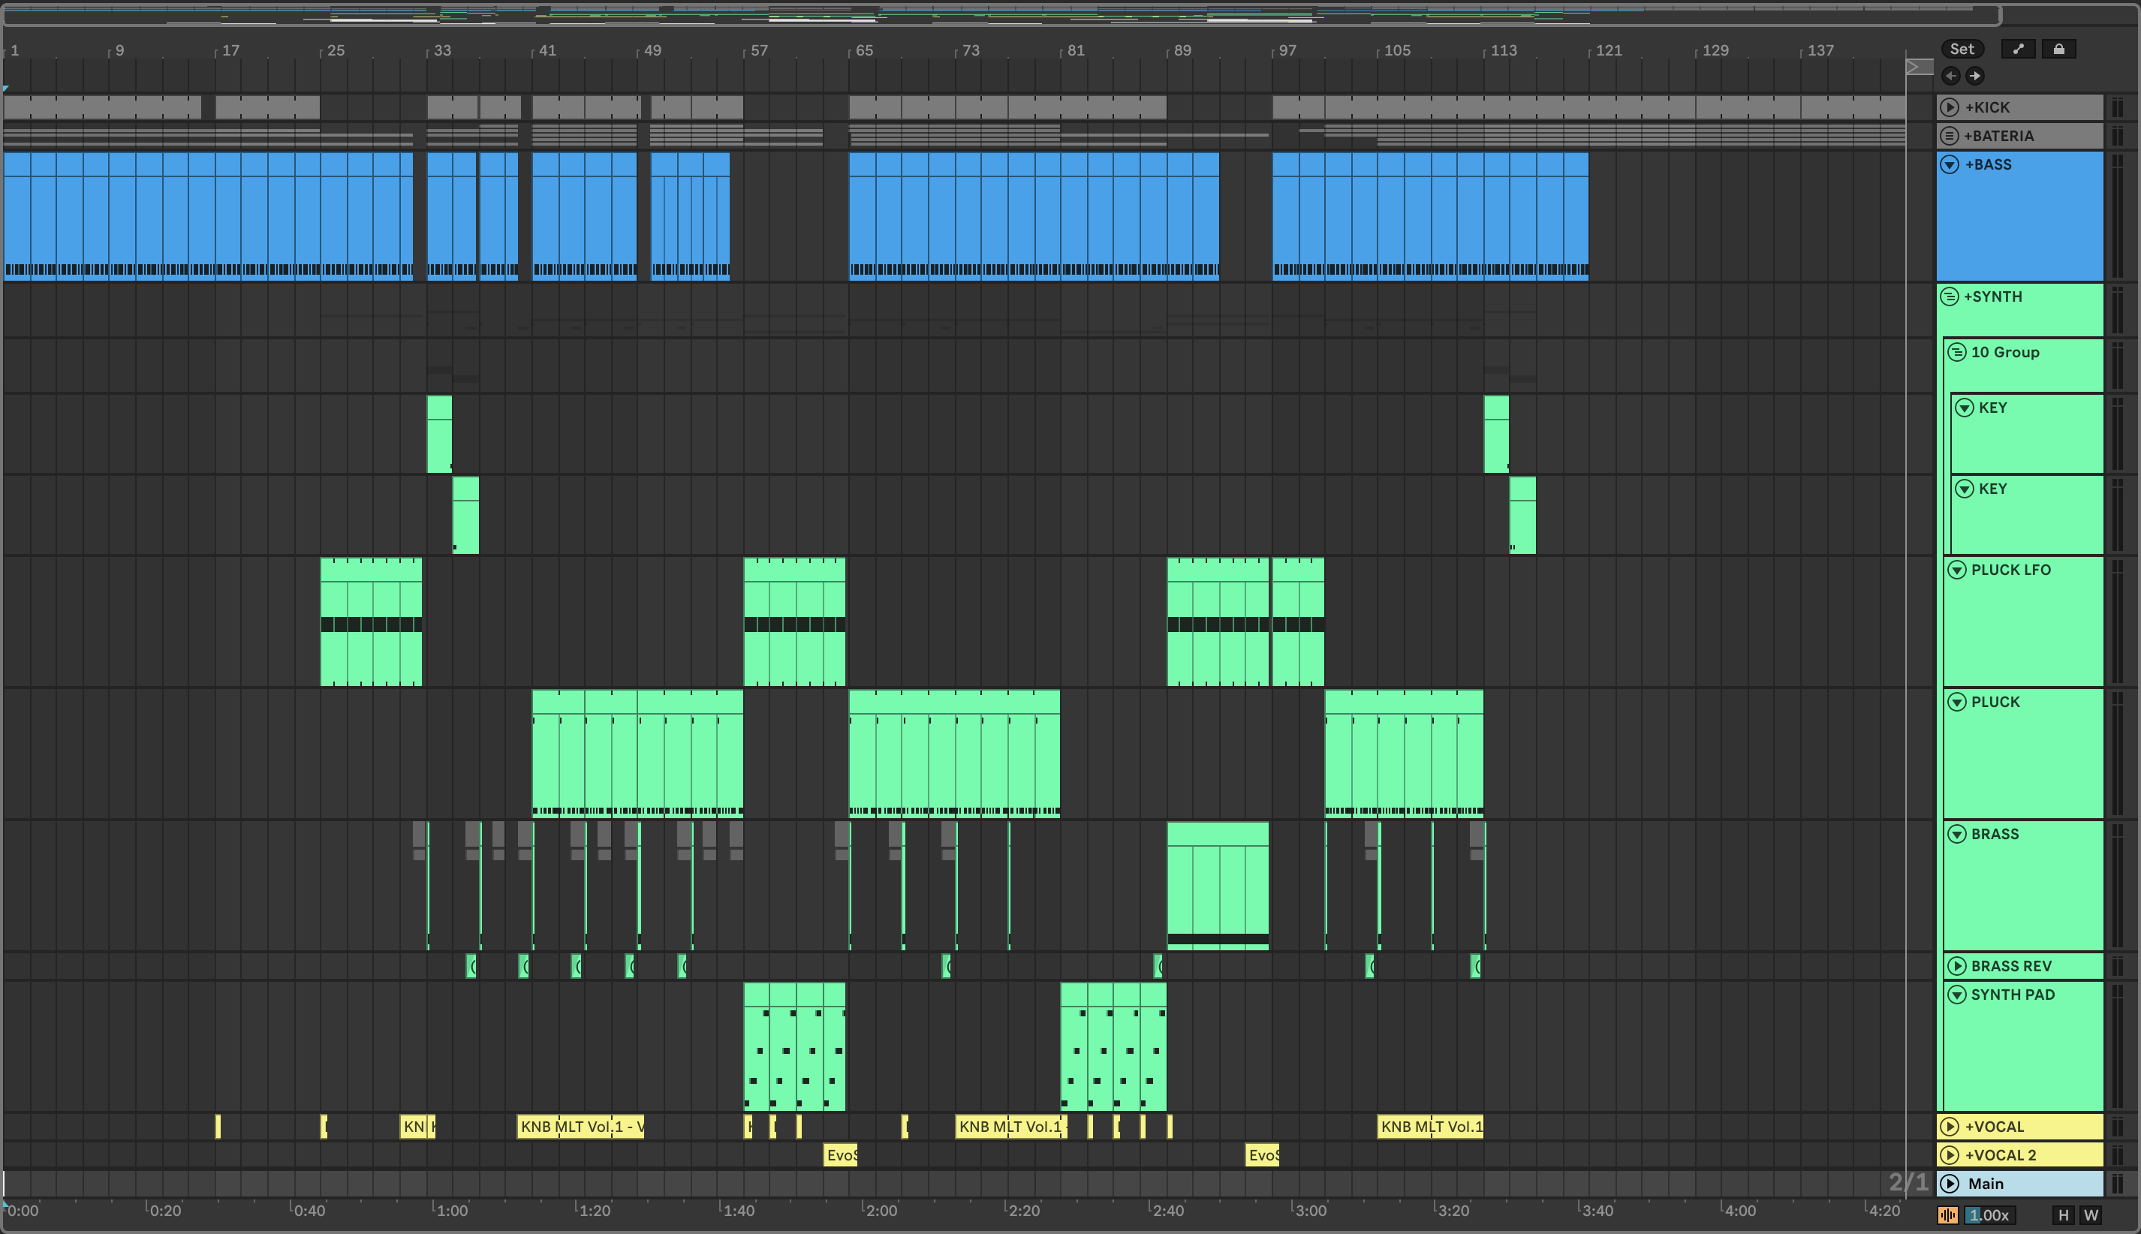Click bar 121 in the beat-time ruler
Image resolution: width=2141 pixels, height=1234 pixels.
1608,51
